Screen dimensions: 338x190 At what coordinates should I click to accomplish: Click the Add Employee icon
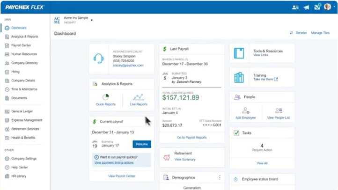pyautogui.click(x=245, y=111)
